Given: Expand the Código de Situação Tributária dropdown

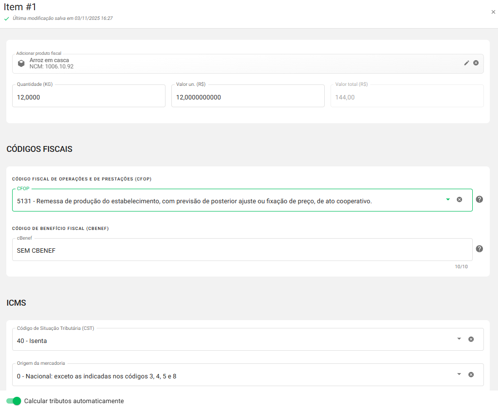Looking at the screenshot, I should (x=459, y=339).
